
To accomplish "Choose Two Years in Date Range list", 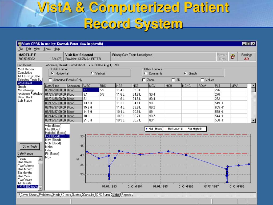I will [25, 180].
